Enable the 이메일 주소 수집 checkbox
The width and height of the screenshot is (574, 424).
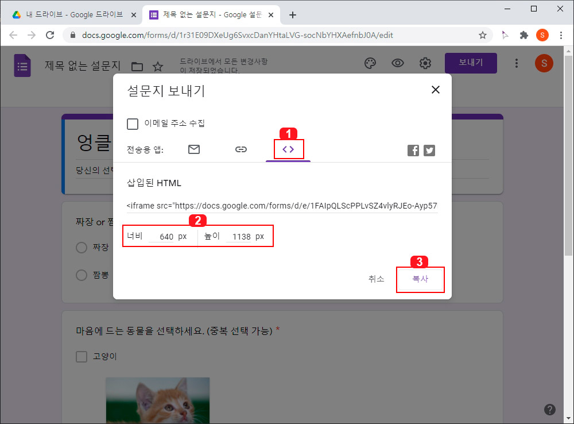tap(133, 124)
